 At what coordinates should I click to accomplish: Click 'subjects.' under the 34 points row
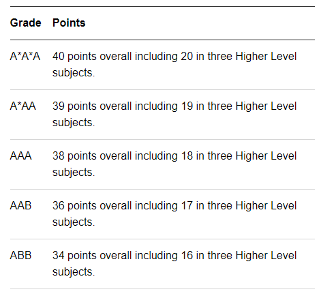(x=74, y=272)
